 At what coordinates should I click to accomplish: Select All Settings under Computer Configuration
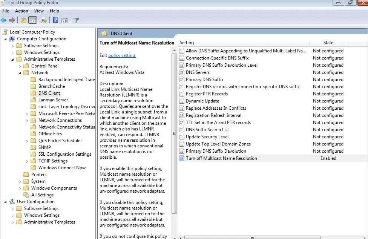(x=42, y=195)
